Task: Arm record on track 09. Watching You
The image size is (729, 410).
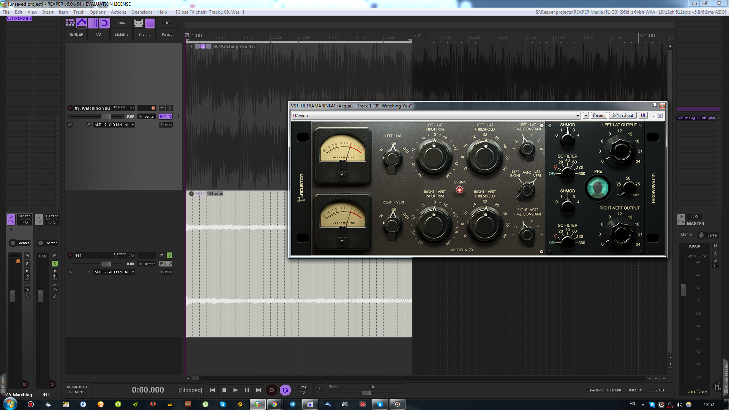Action: pos(70,108)
